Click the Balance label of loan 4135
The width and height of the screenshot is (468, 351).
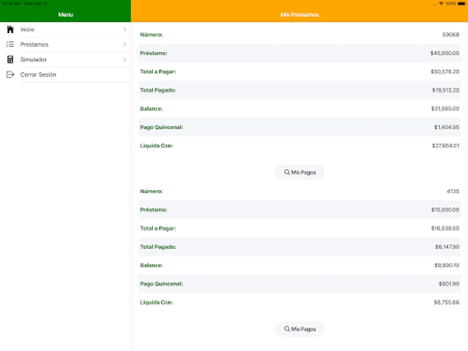tap(151, 265)
